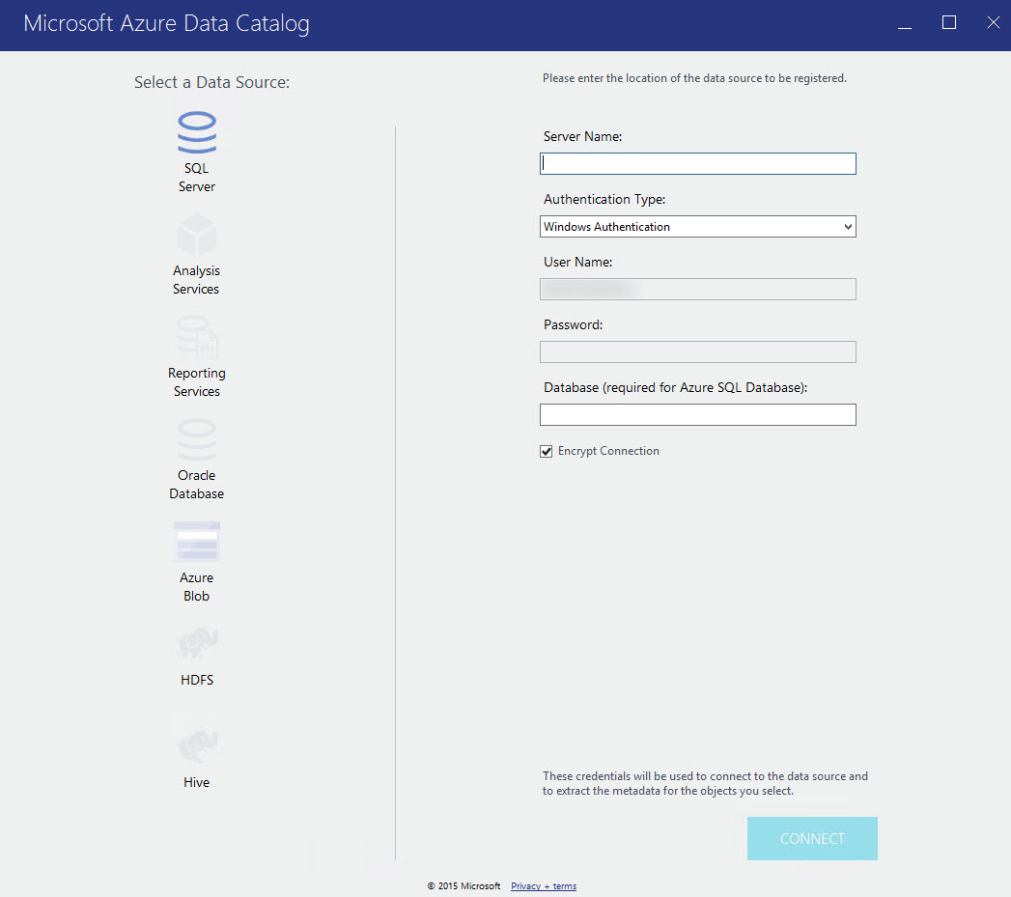Click the Password field

[x=697, y=352]
